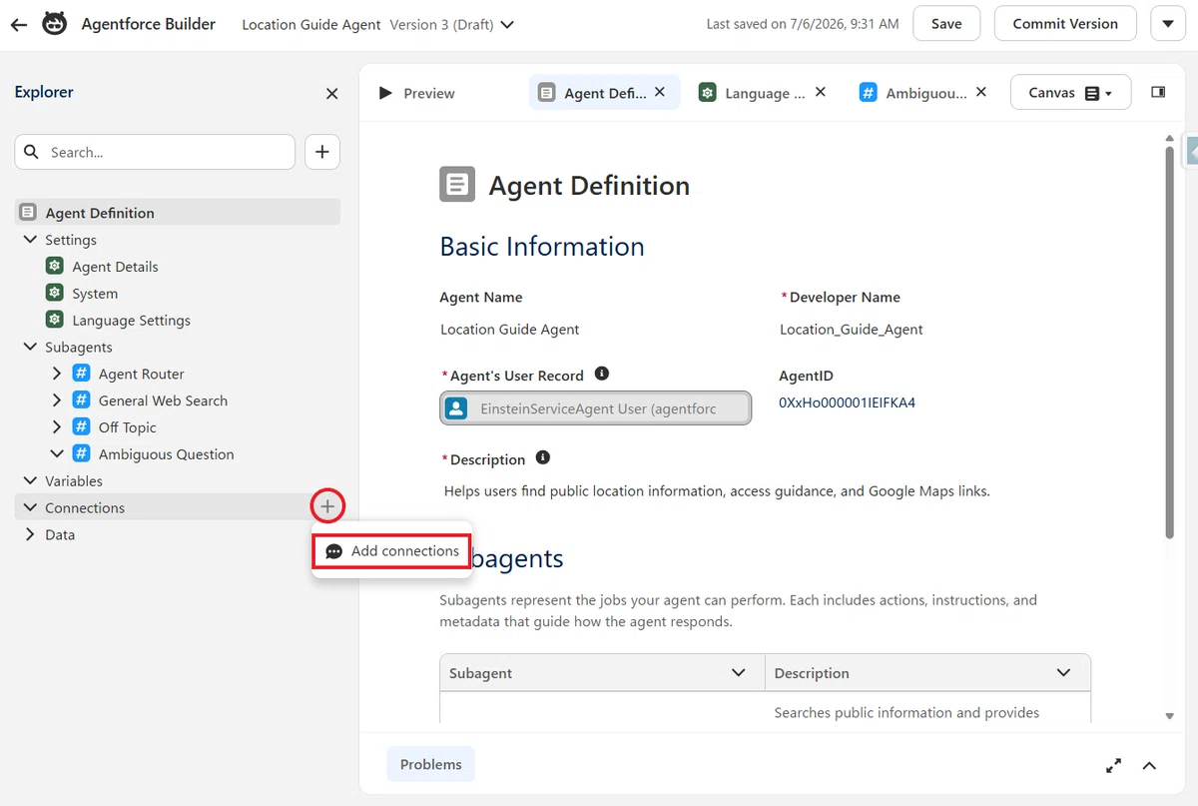Click the user avatar icon in the record field
This screenshot has width=1198, height=806.
pyautogui.click(x=456, y=408)
